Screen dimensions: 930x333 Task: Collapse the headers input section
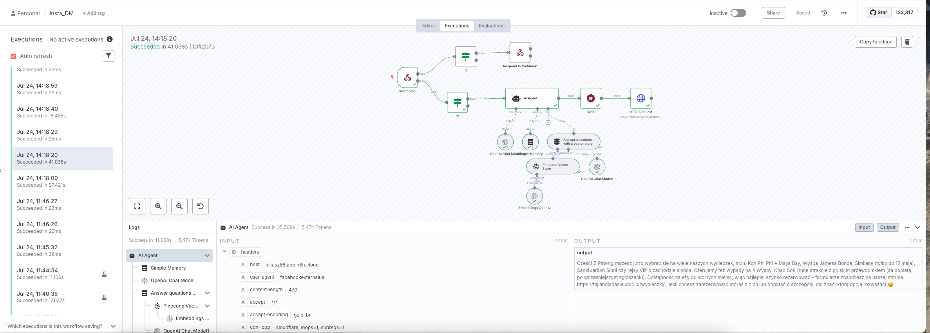(x=225, y=252)
